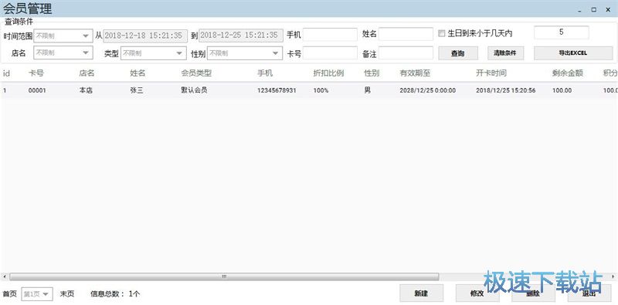Sort by the 卡号 column header
This screenshot has height=305, width=618.
click(x=36, y=73)
